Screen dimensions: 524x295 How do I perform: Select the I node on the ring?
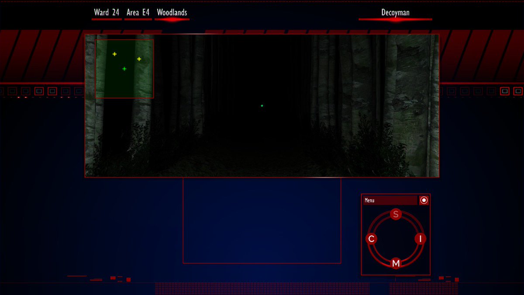(420, 239)
